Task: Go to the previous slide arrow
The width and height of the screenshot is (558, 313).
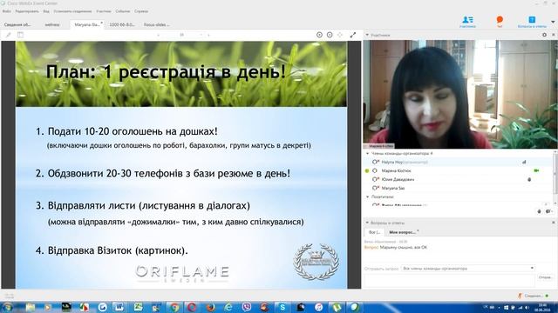Action: tap(159, 35)
